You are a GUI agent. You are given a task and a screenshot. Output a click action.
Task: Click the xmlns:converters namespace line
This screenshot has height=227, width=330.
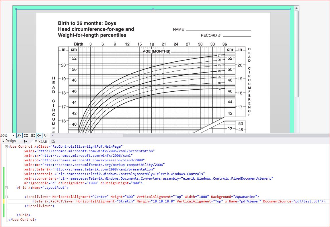(x=149, y=178)
